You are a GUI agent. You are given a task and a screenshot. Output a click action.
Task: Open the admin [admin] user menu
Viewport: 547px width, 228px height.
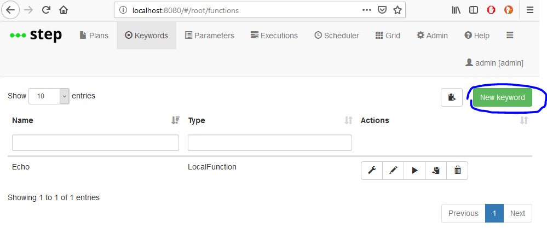click(x=494, y=63)
